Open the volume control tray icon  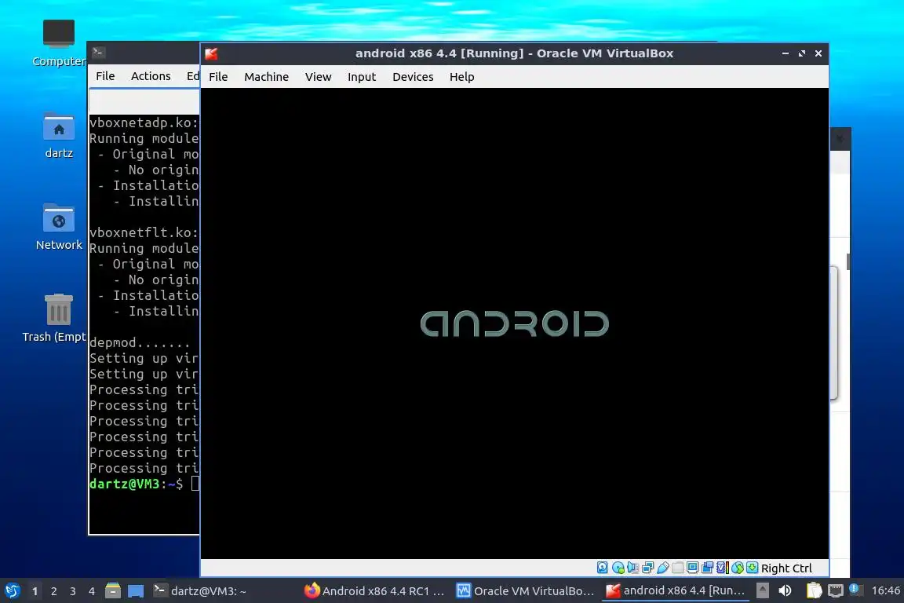(785, 591)
